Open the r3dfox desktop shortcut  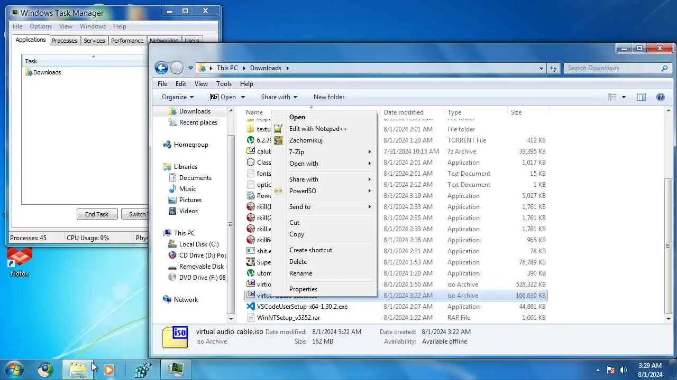point(20,262)
